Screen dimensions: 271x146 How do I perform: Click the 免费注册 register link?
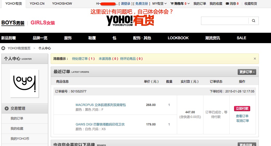(141, 3)
